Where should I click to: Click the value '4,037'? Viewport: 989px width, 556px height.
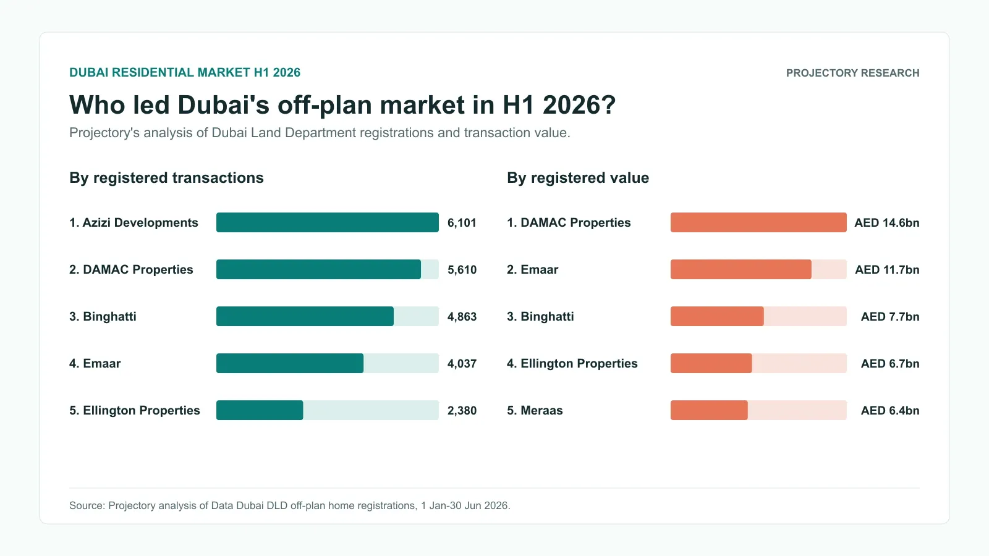coord(462,363)
